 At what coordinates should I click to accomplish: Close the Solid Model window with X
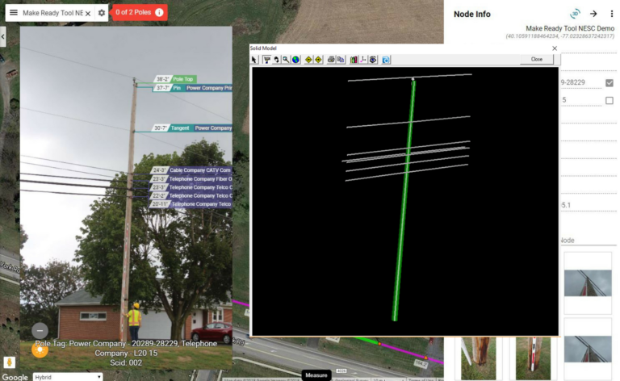(555, 48)
